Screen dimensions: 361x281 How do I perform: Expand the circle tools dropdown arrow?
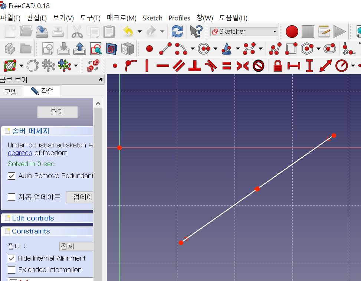215,49
